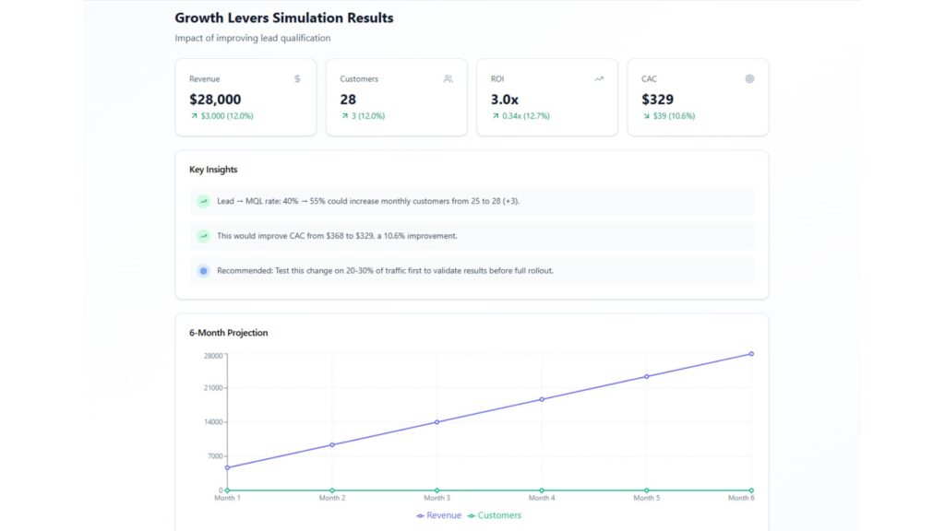945x531 pixels.
Task: Click the trend line icon in ROI card
Action: pos(599,79)
